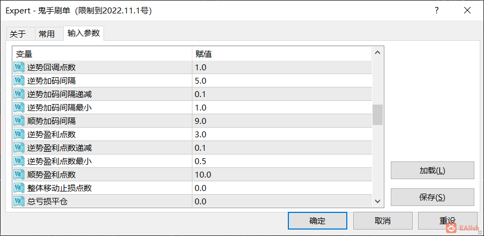
Task: Open the 常用 tab
Action: click(x=47, y=34)
